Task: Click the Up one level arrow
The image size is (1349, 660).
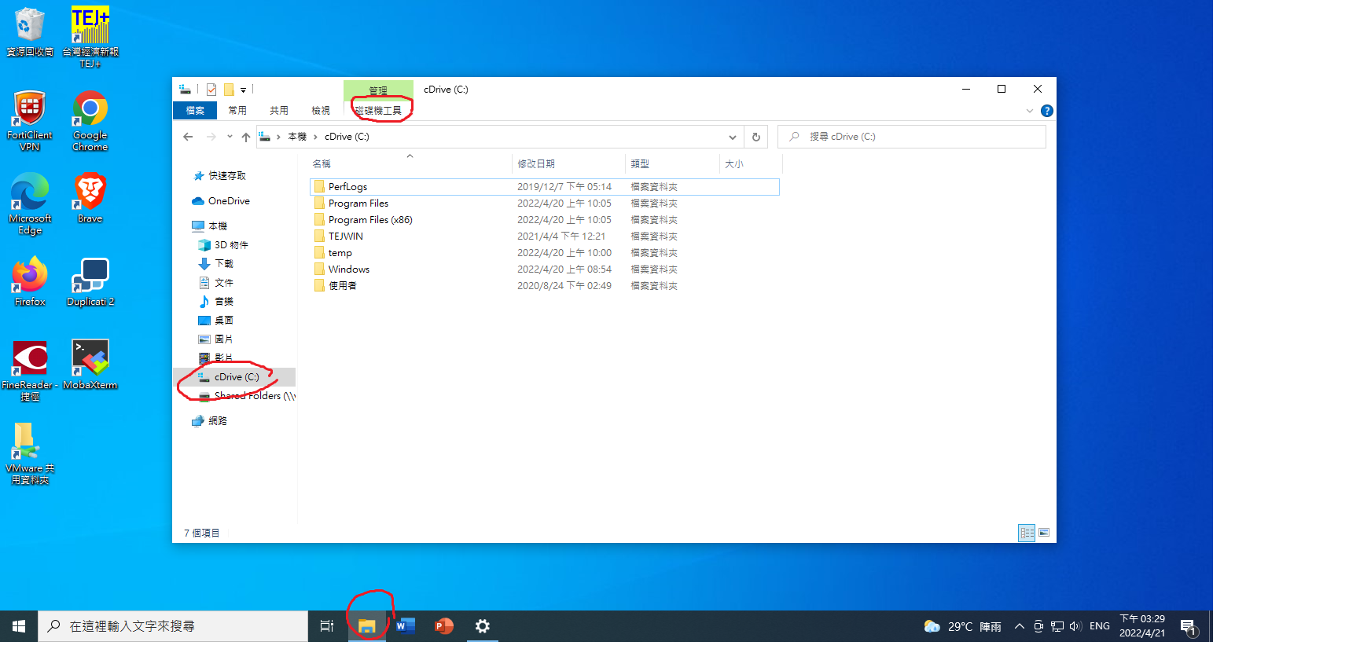Action: (x=246, y=137)
